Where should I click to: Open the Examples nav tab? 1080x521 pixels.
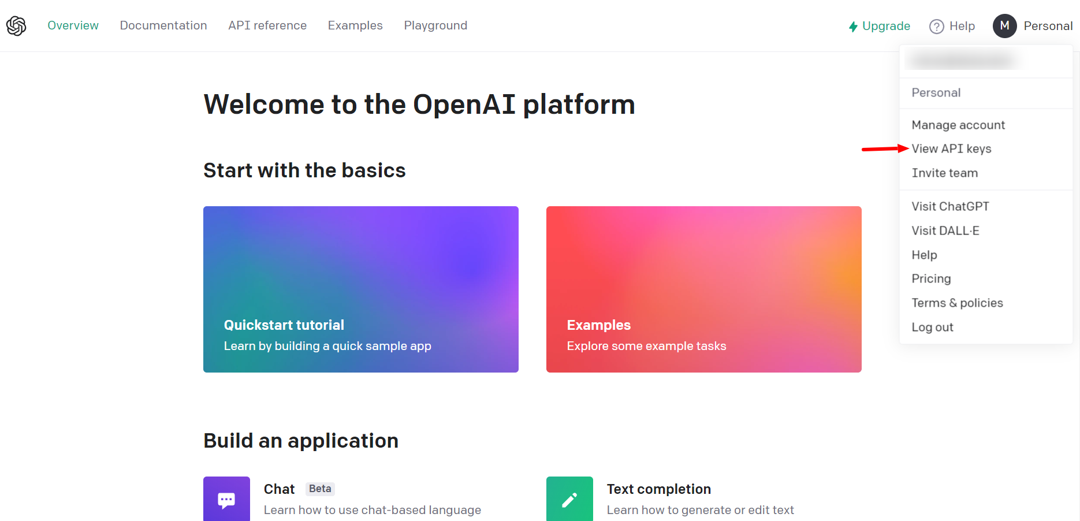[355, 25]
